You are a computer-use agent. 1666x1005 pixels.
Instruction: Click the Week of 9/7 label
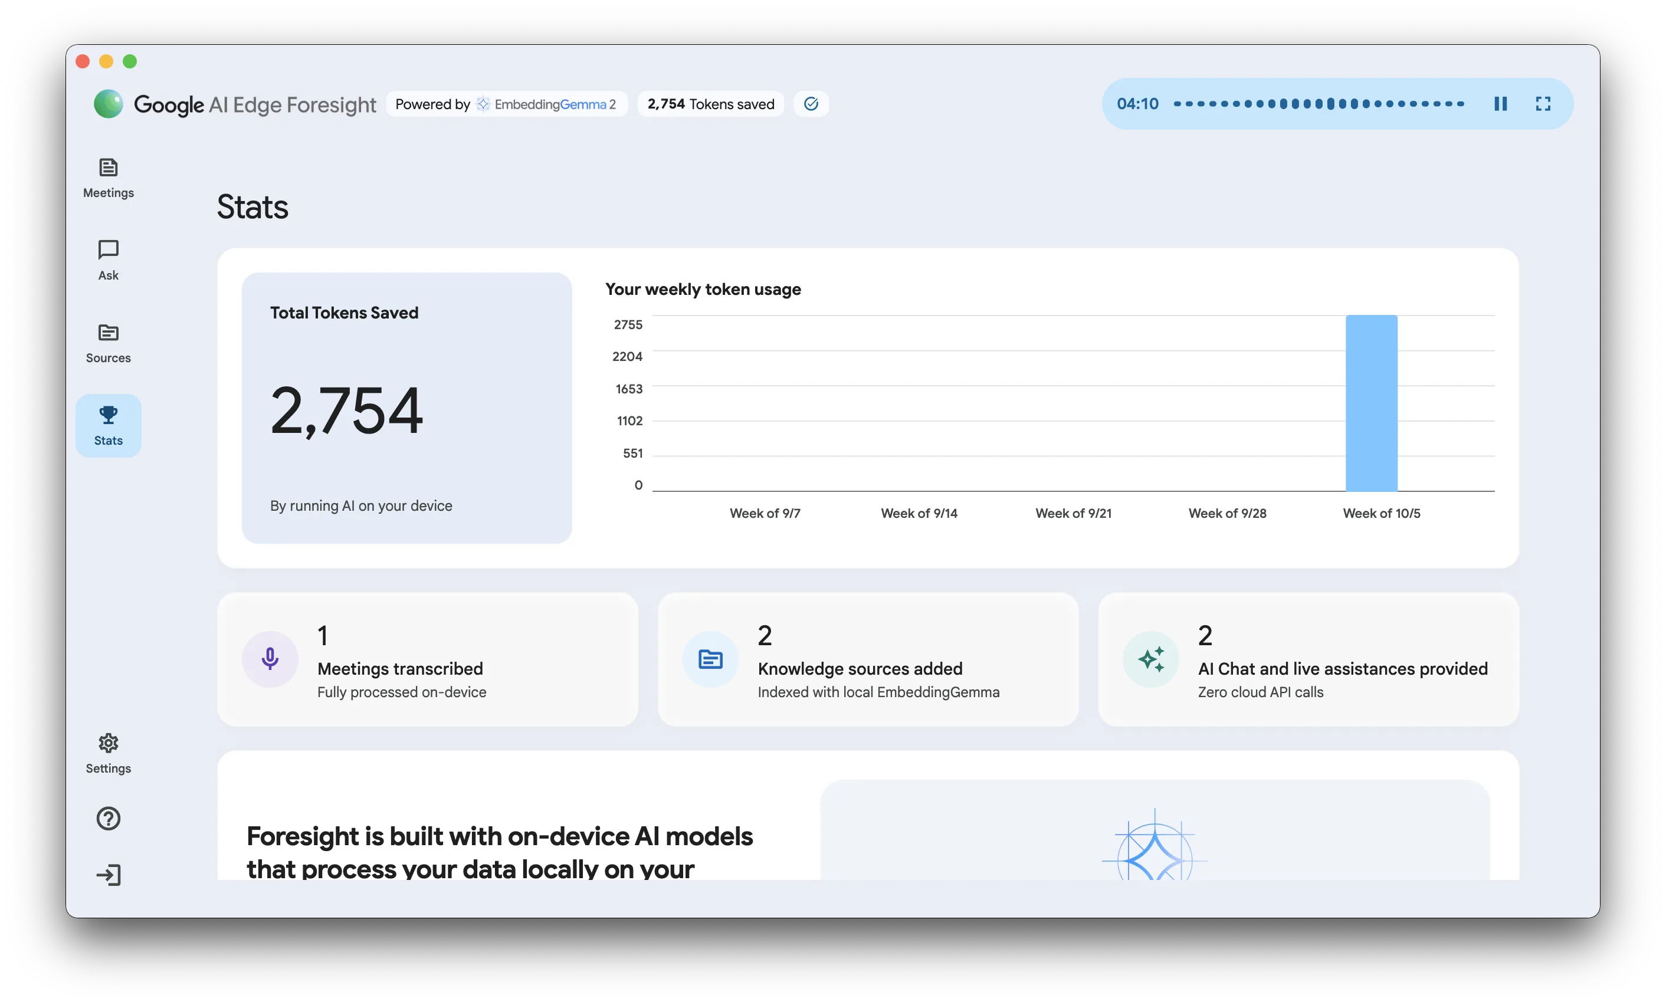click(x=765, y=513)
